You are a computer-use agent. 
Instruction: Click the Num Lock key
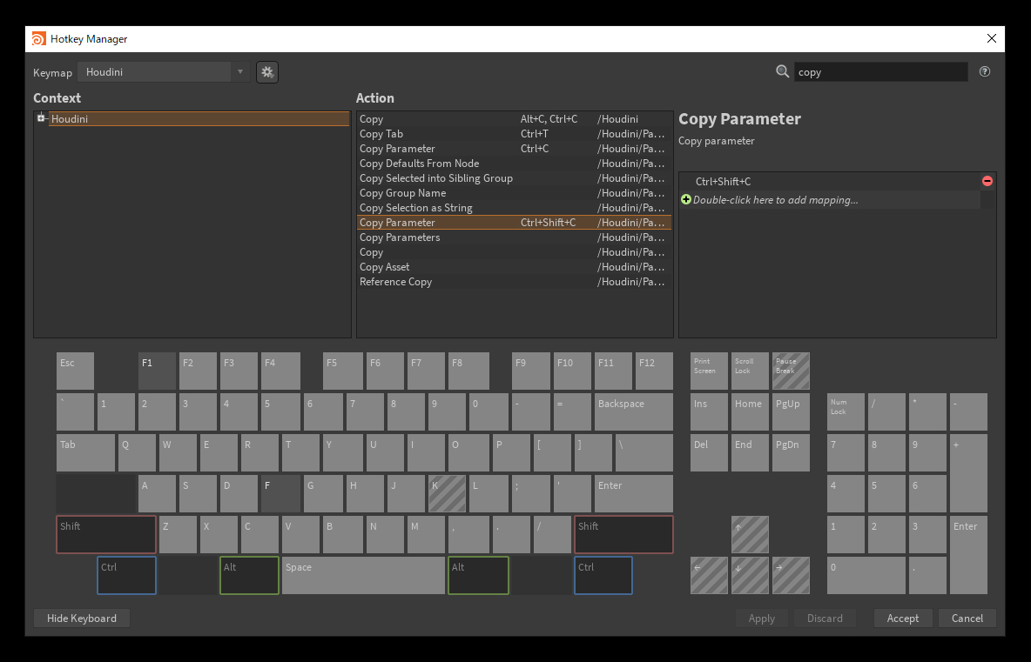coord(846,411)
